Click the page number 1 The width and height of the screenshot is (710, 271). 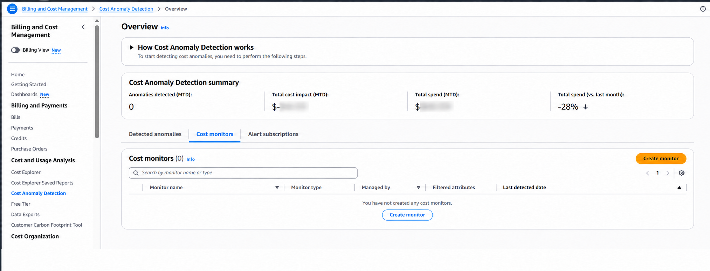657,173
